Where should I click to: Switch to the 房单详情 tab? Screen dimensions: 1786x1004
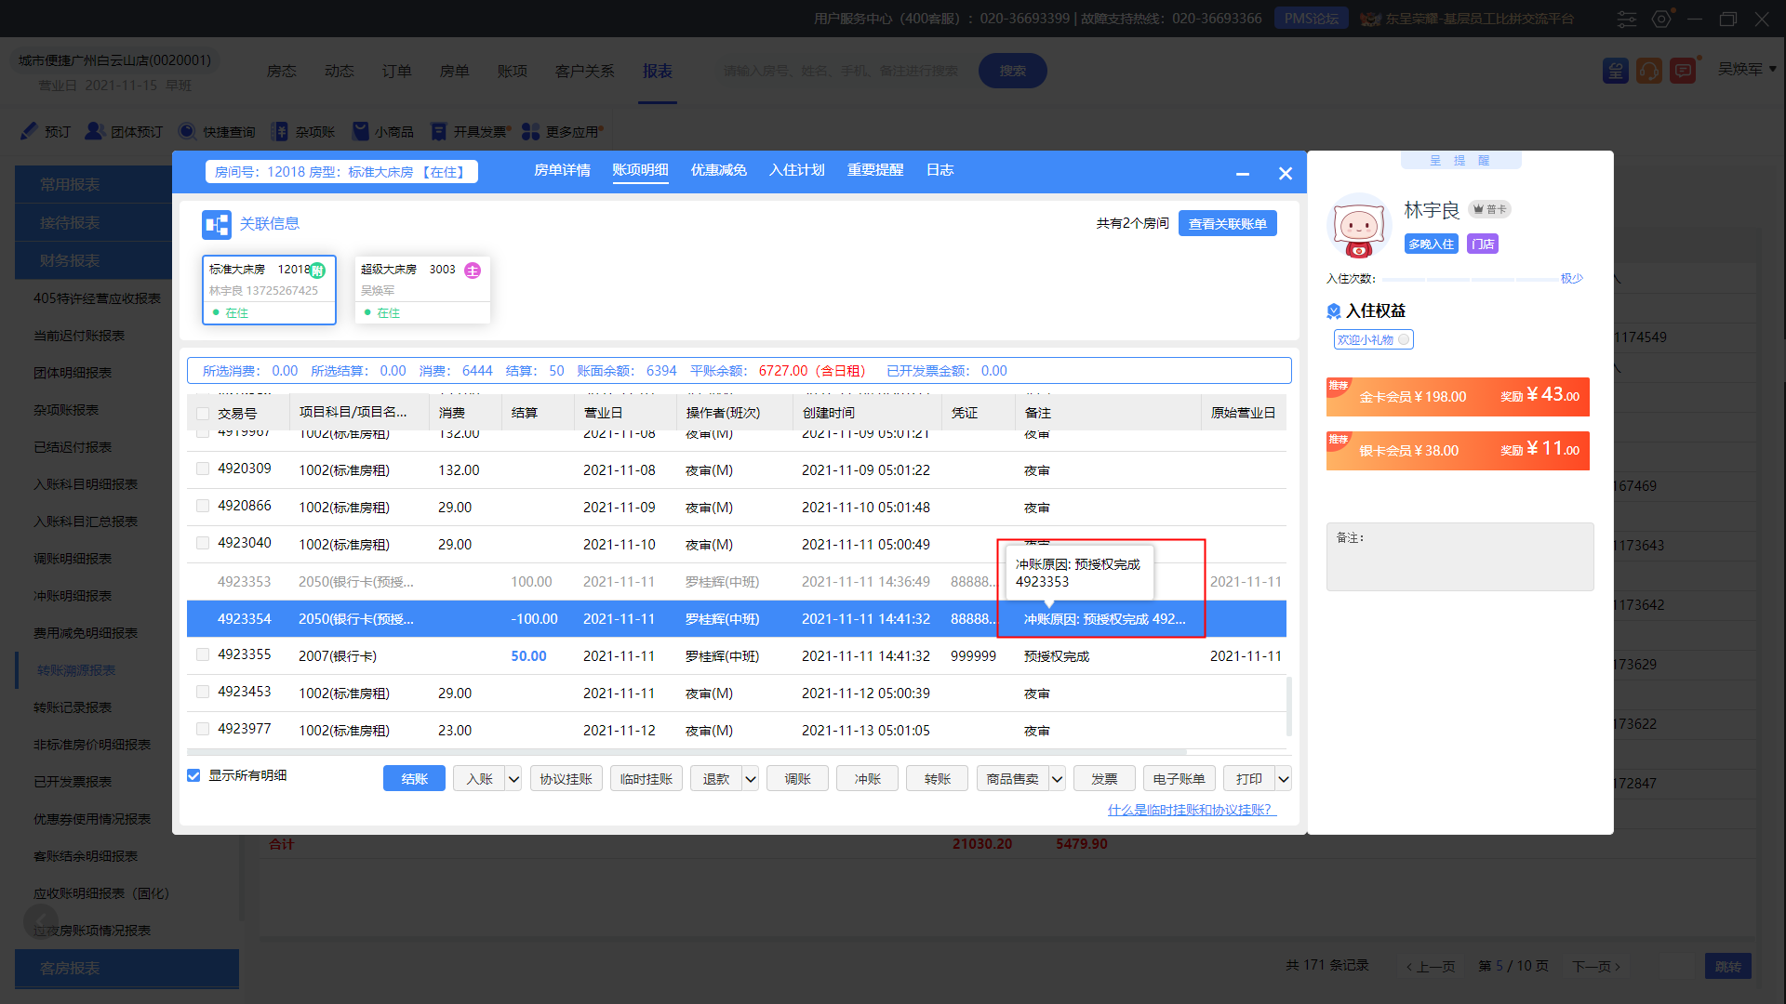(x=562, y=170)
